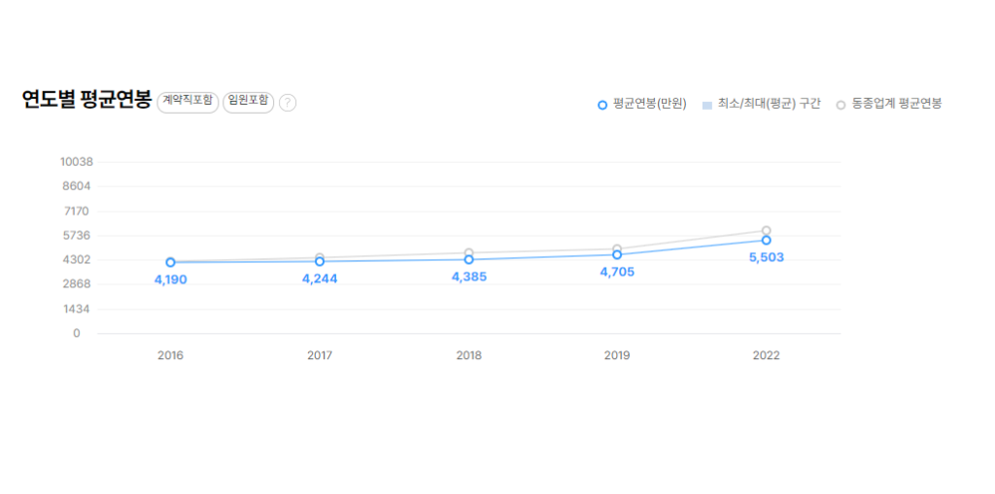Toggle 평균연봉(만원) legend series

click(642, 104)
